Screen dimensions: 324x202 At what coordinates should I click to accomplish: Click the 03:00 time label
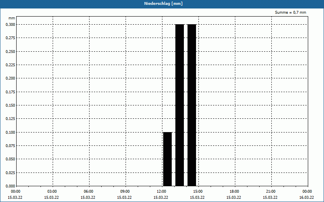click(52, 191)
